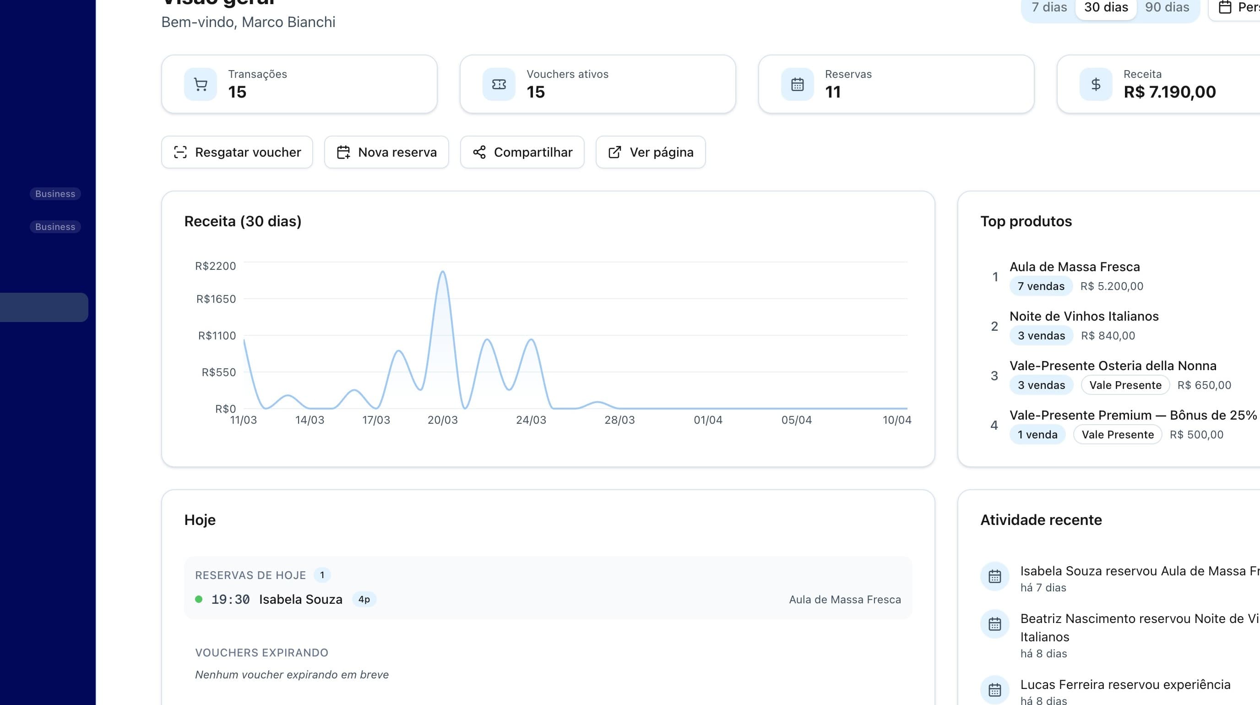This screenshot has height=705, width=1260.
Task: Click the Receita value R$ 7.190,00
Action: point(1169,92)
